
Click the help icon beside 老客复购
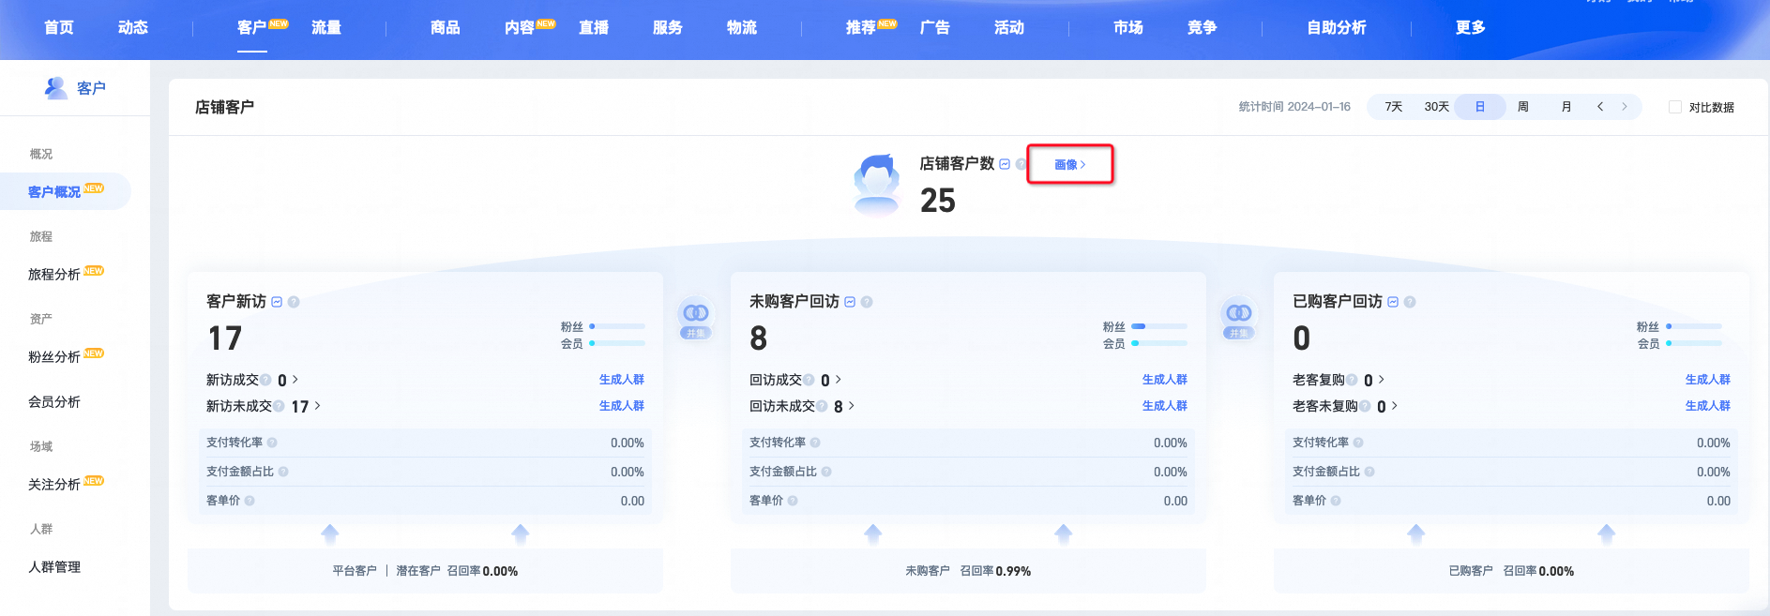click(x=1352, y=380)
